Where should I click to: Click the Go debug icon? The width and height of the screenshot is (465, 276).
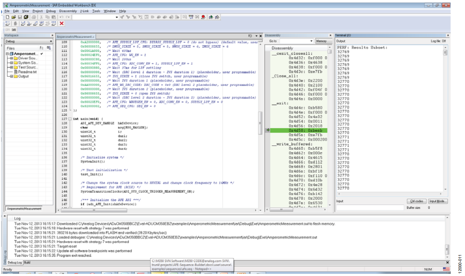click(53, 23)
